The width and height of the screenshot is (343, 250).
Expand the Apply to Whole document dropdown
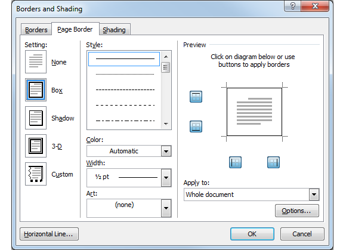[x=252, y=195]
